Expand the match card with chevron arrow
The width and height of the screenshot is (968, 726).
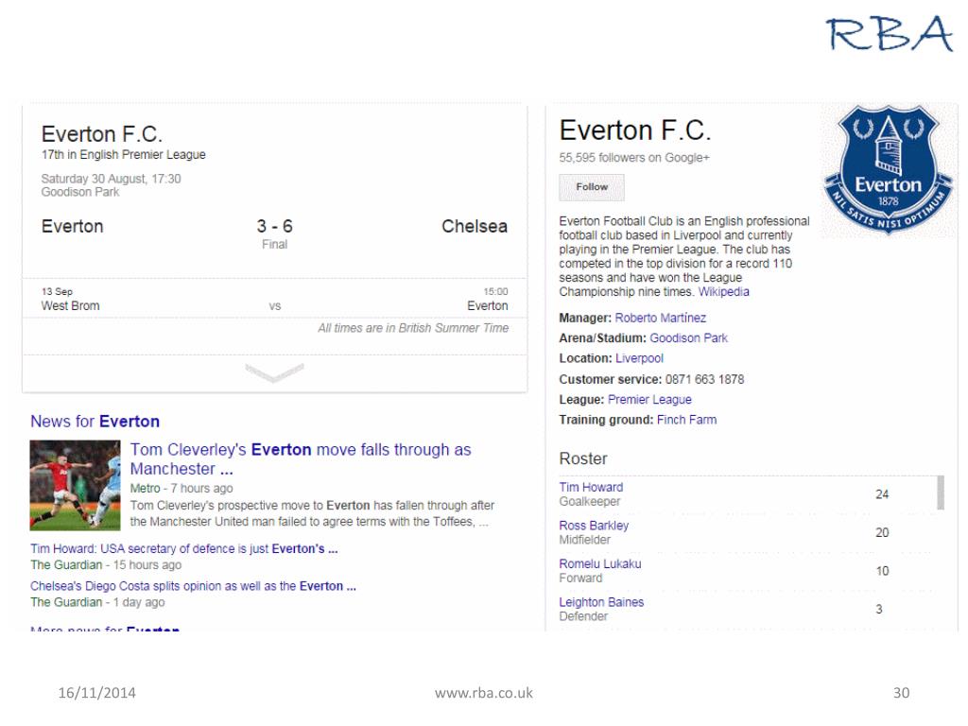[x=274, y=372]
